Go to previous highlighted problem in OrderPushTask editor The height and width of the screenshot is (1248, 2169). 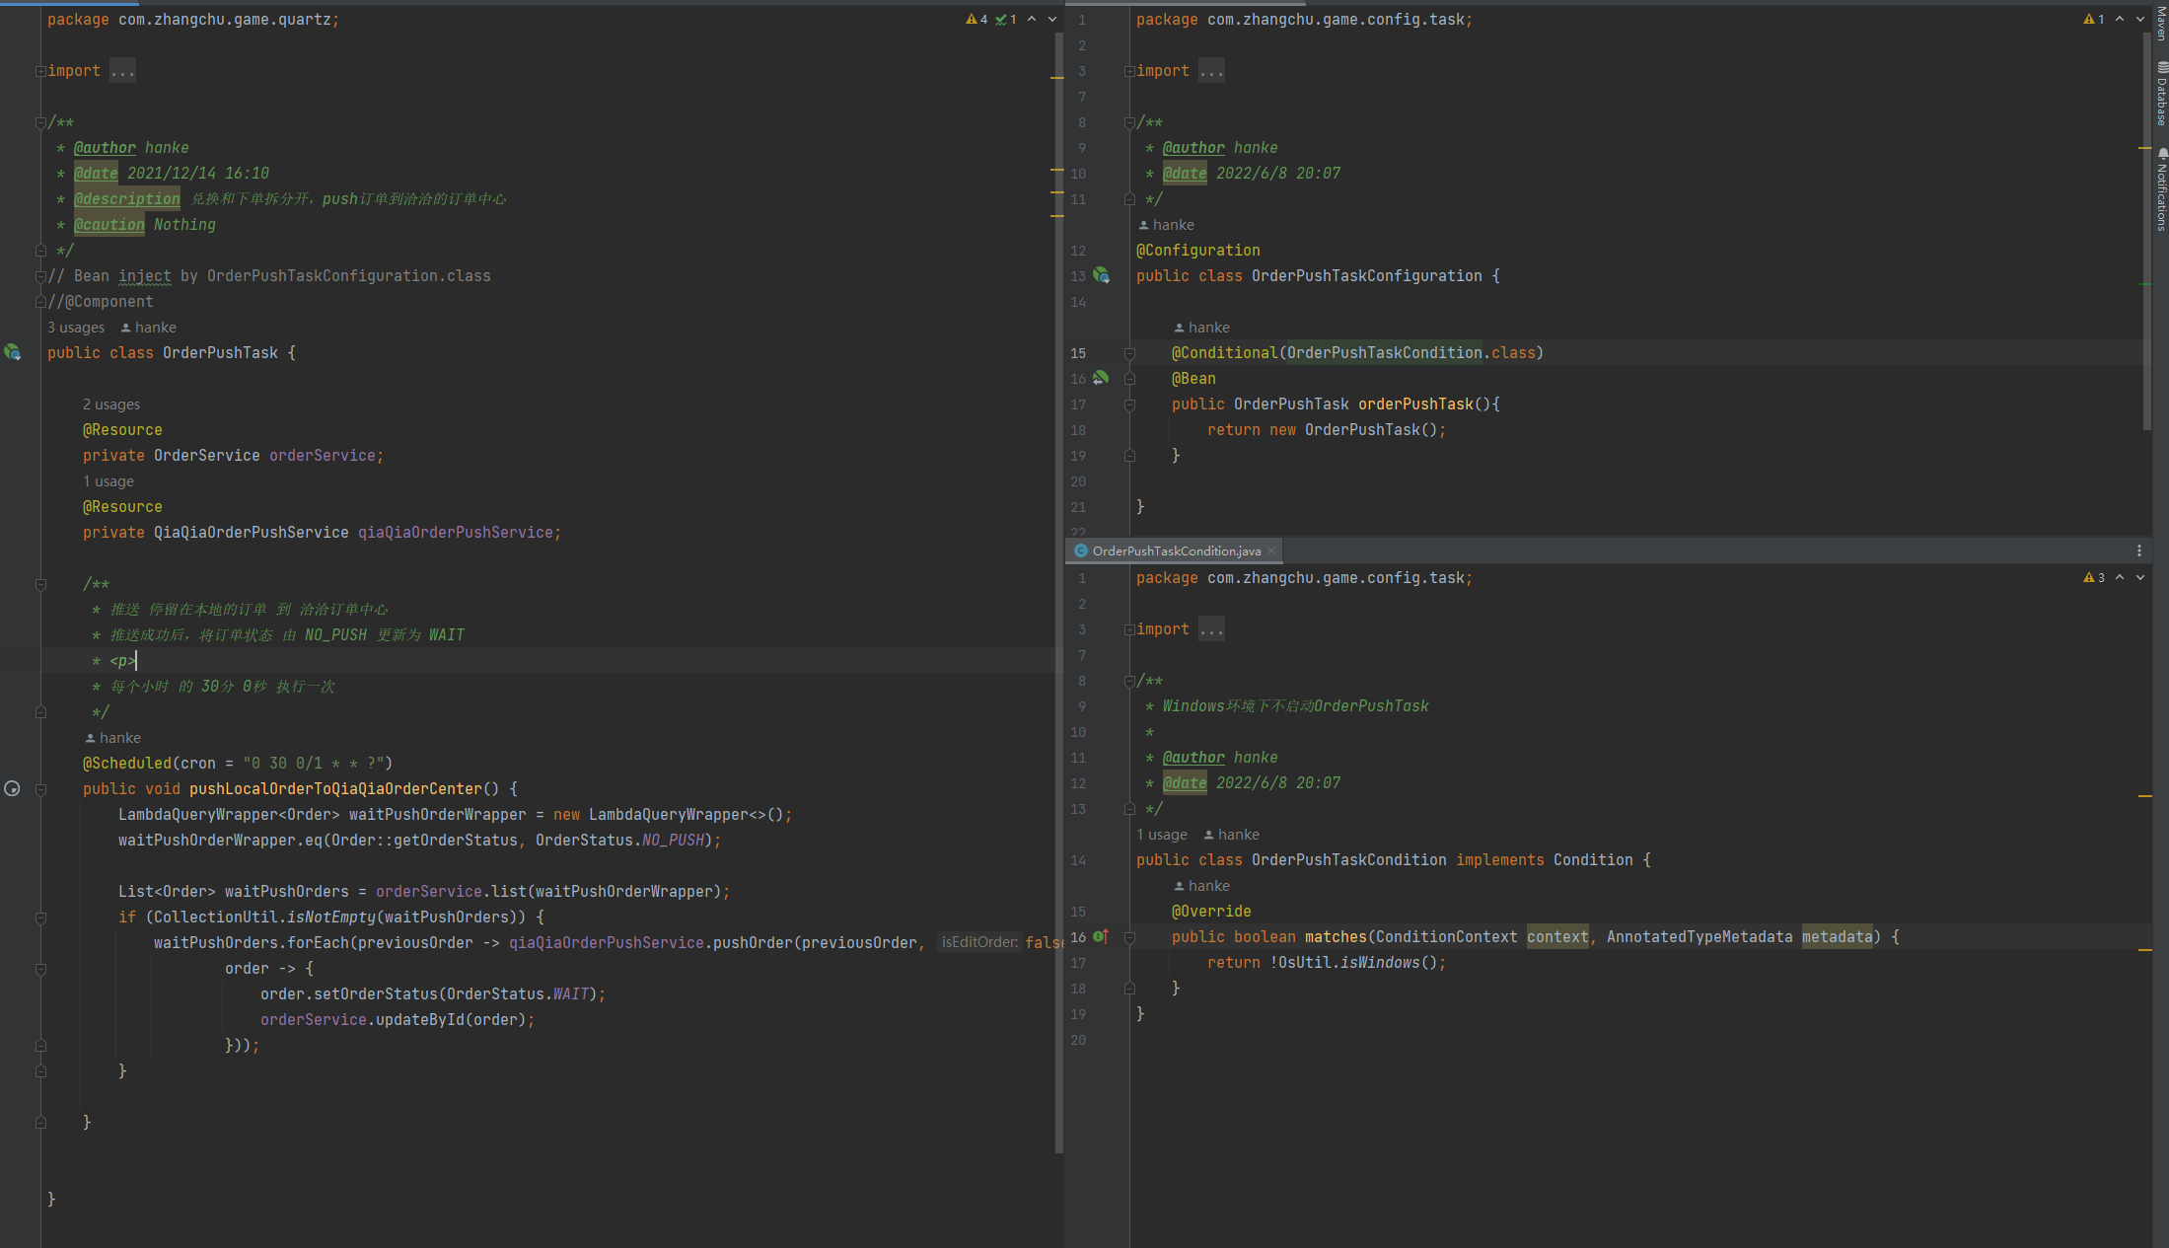click(1032, 19)
